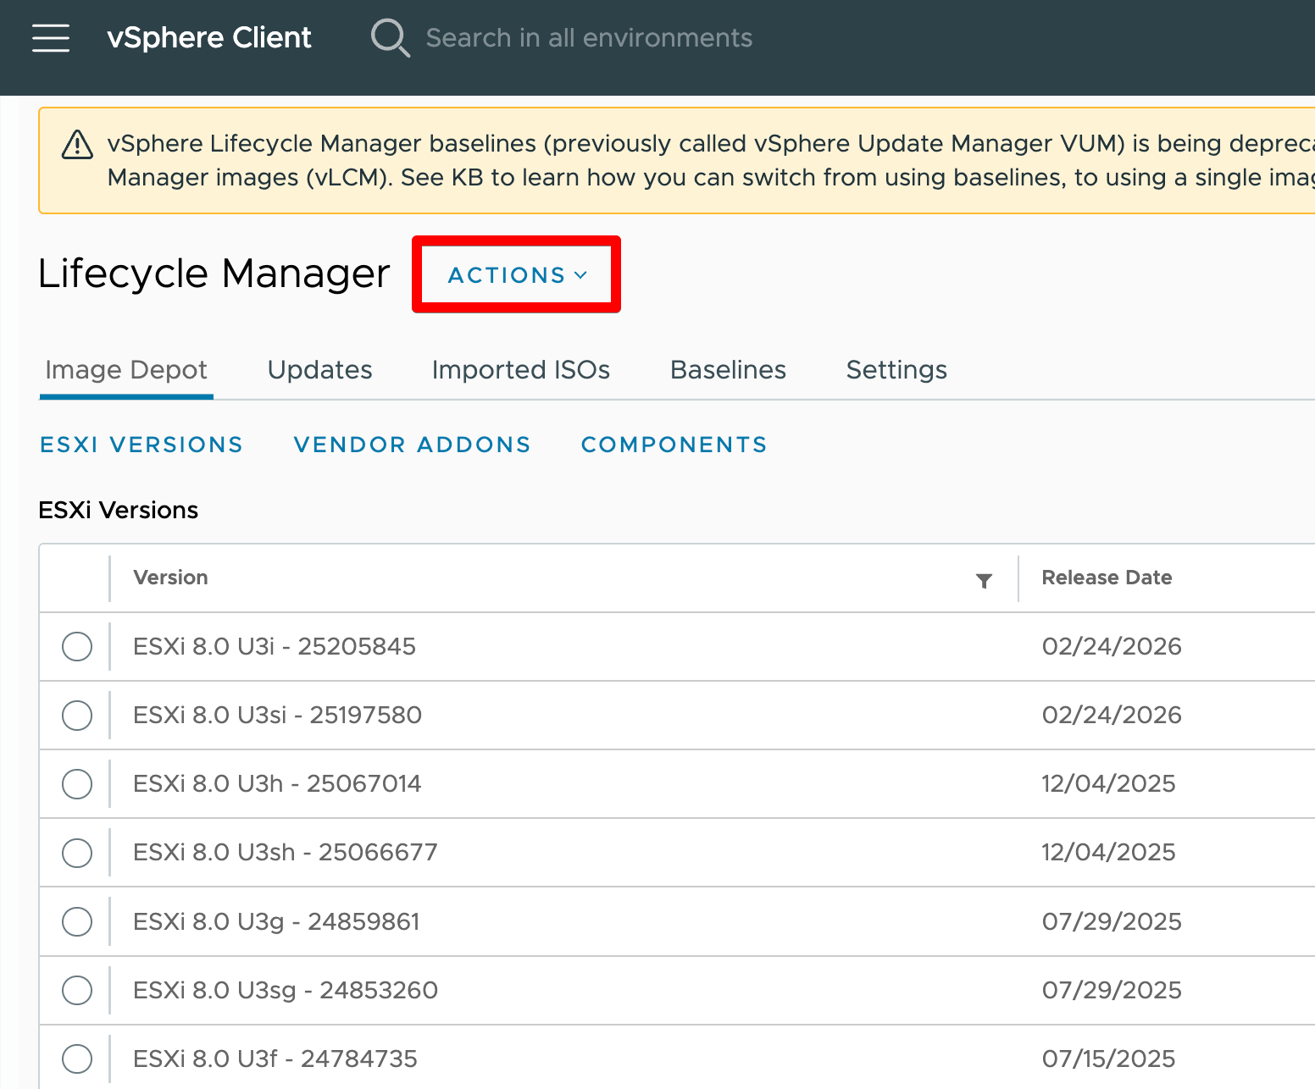Jump to Vendor Addons section

tap(412, 445)
